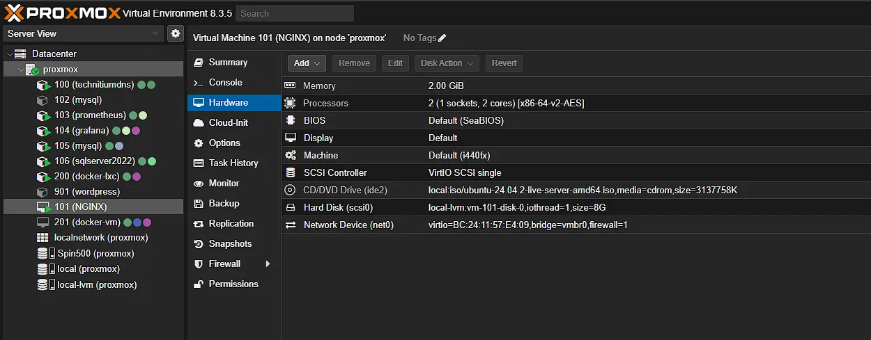Select the Memory row showing 2.00 GiB
Screen dimensions: 871x340
click(x=576, y=86)
